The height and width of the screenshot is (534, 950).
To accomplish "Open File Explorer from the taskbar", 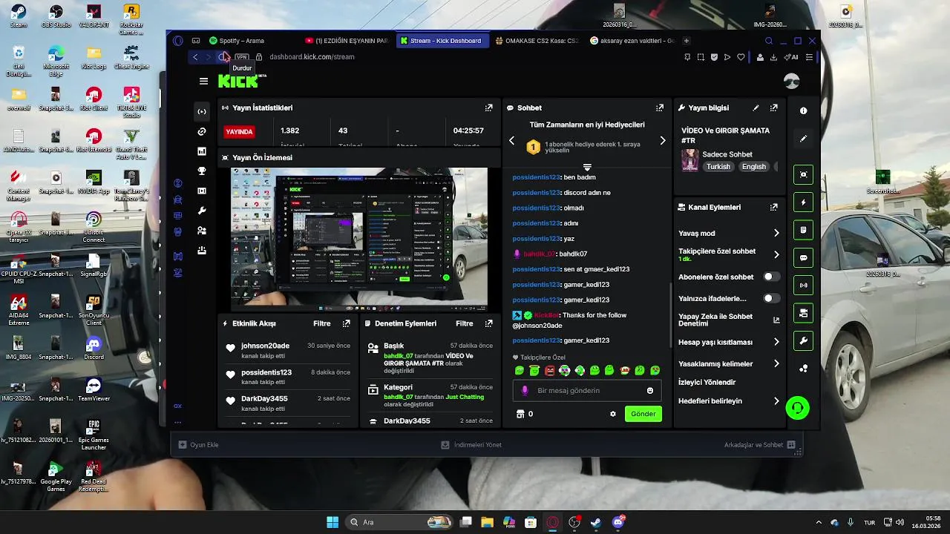I will (x=488, y=522).
